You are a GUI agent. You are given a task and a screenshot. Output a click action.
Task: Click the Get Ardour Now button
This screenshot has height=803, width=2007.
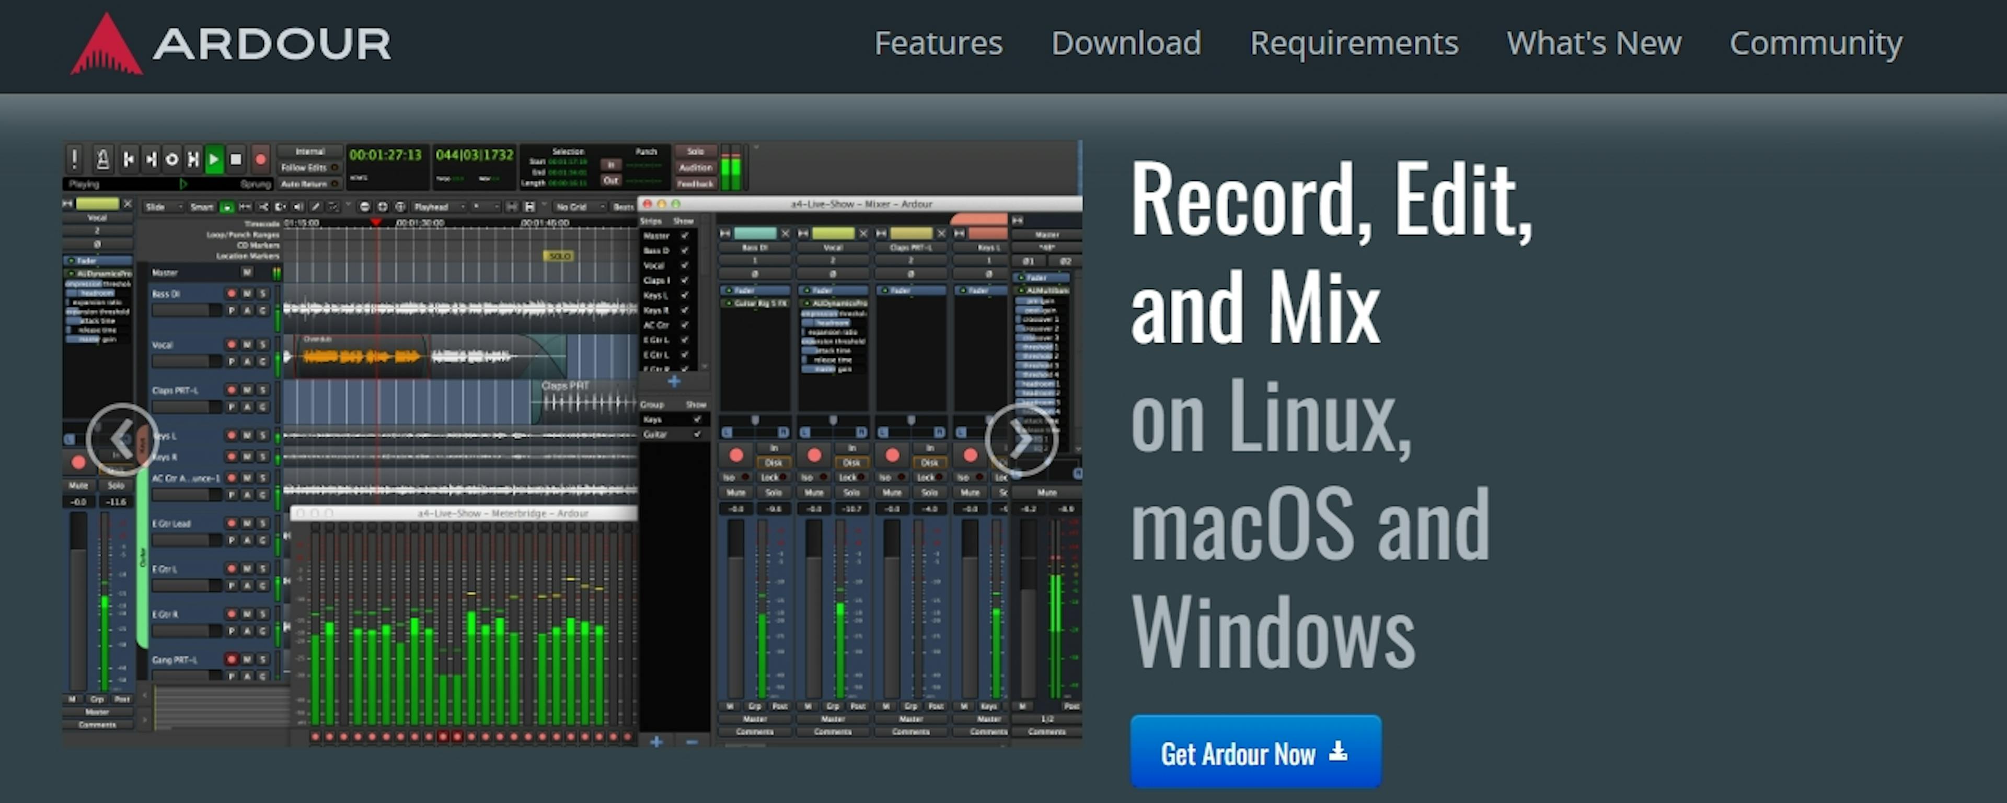click(x=1255, y=752)
